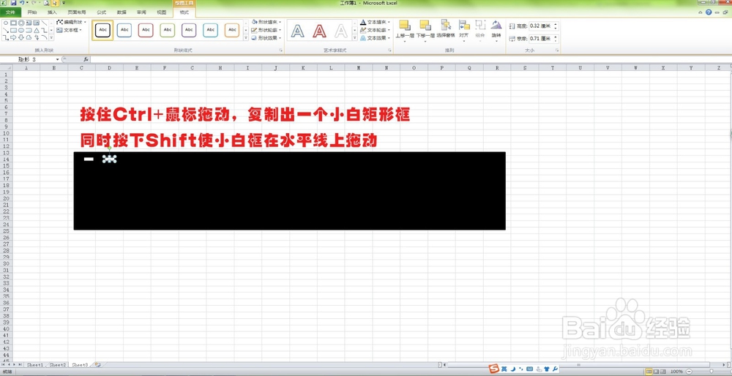
Task: Open the 大小 (Size) dialog launcher
Action: point(557,50)
